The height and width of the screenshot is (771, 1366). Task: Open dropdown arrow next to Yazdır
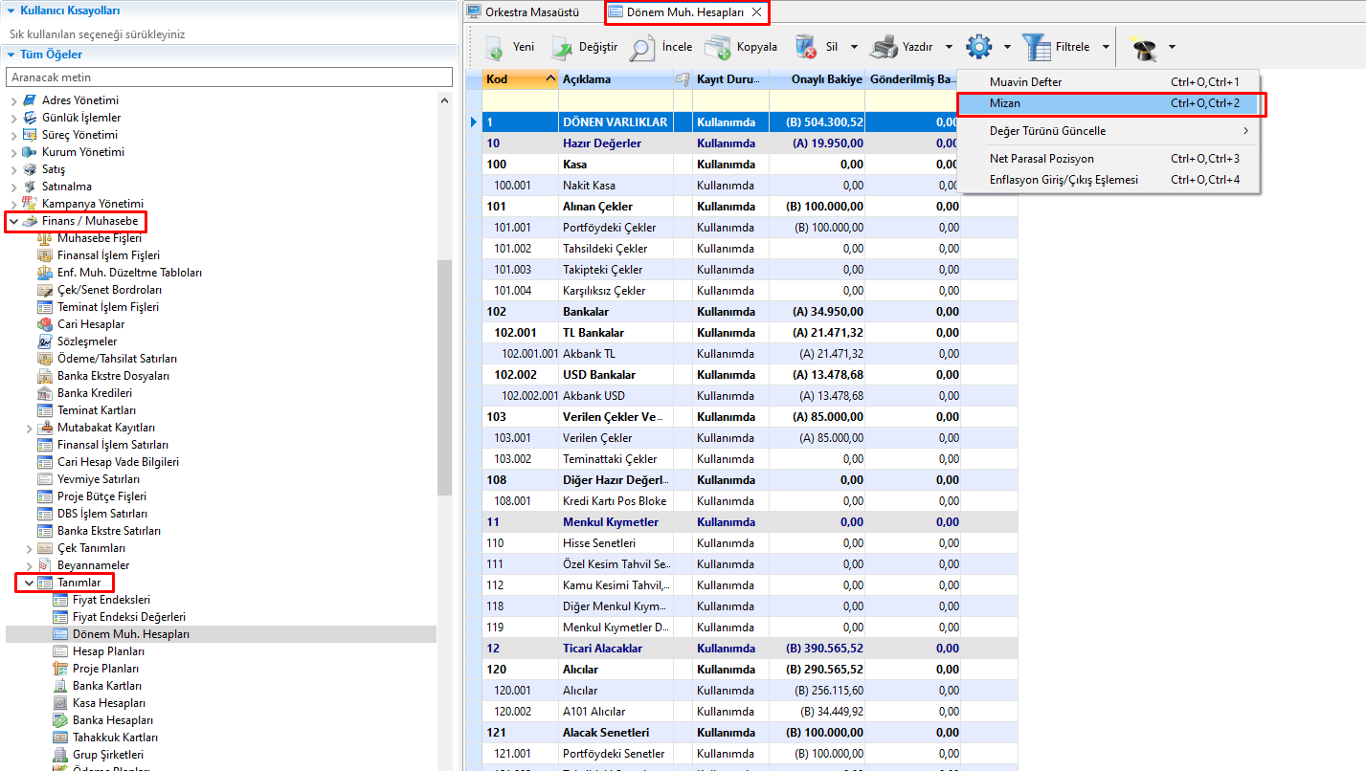[x=949, y=47]
